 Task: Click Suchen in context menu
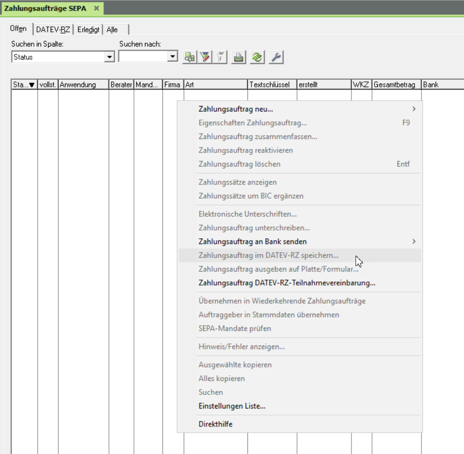click(x=300, y=392)
